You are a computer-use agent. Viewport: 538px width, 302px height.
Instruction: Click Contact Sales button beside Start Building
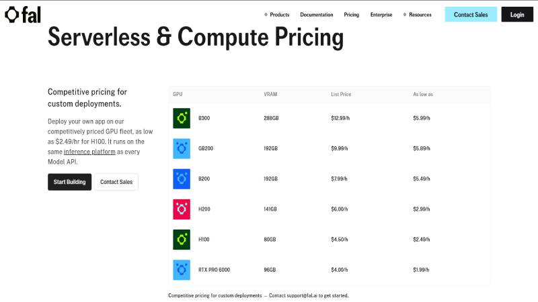tap(116, 182)
